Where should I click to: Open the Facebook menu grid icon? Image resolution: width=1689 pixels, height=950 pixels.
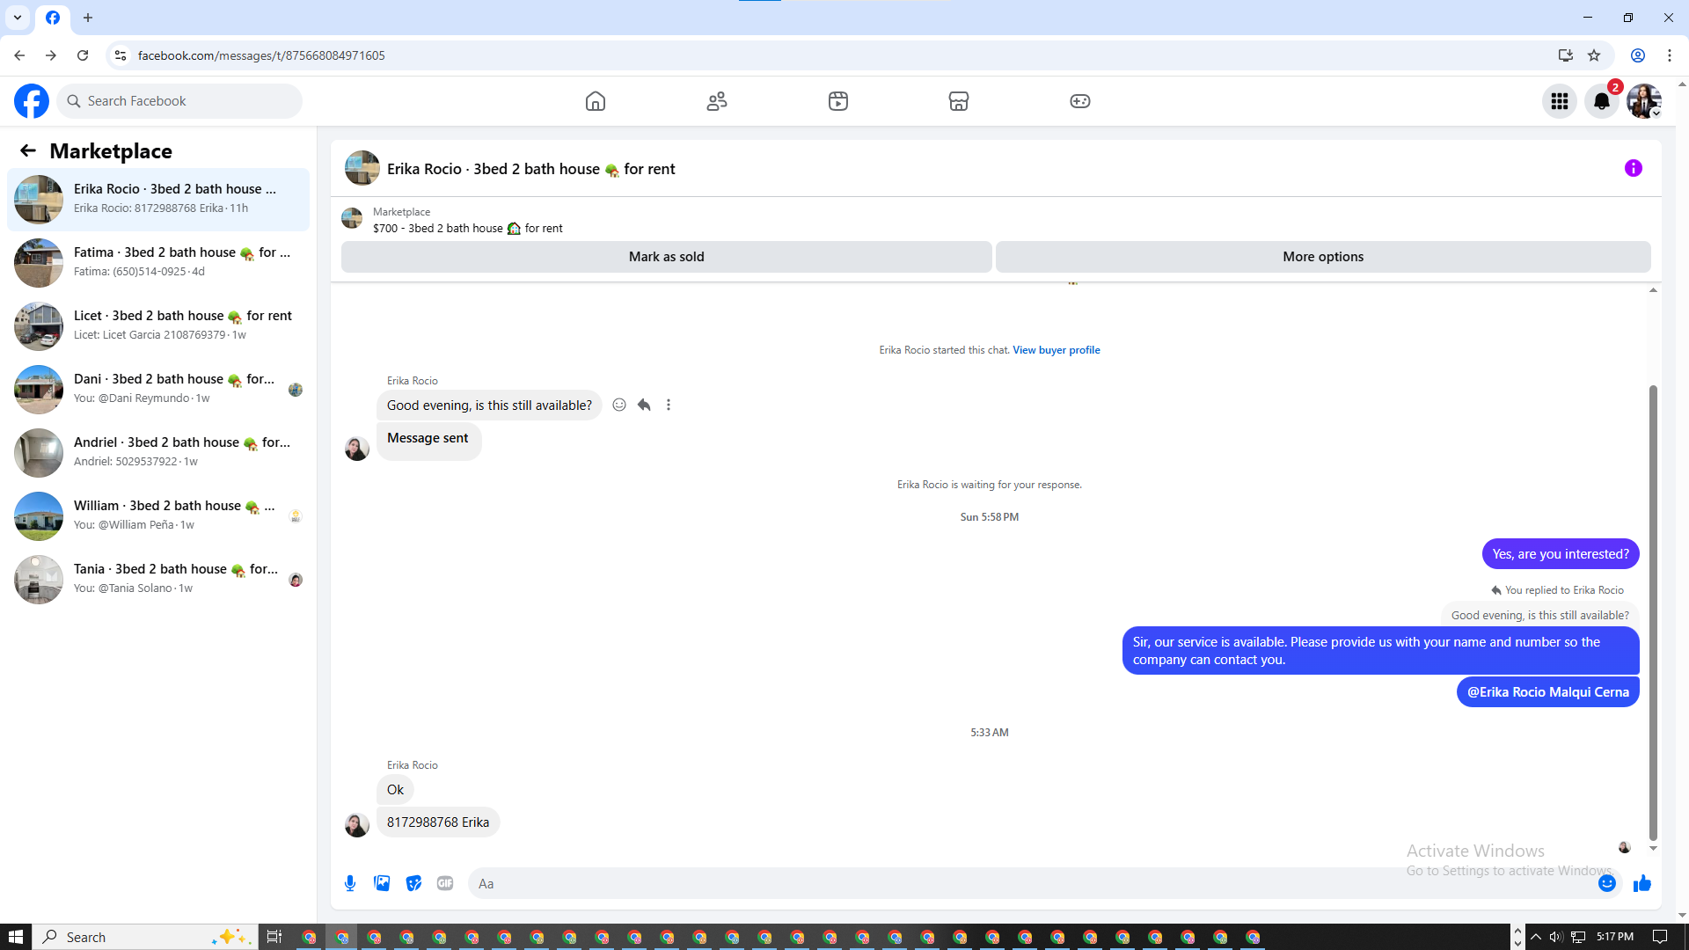coord(1559,101)
